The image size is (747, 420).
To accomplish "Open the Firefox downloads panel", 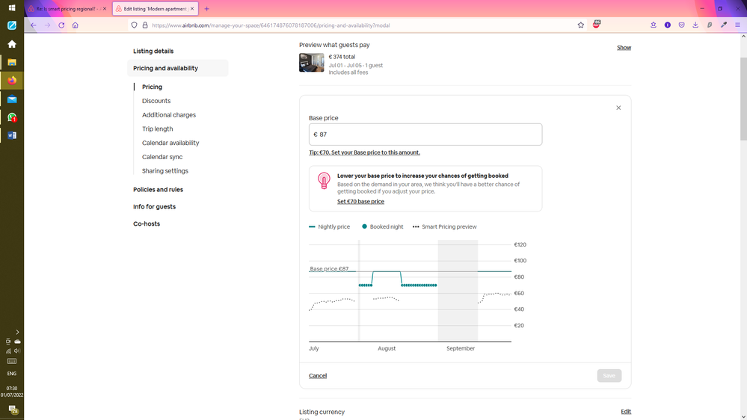I will 695,25.
